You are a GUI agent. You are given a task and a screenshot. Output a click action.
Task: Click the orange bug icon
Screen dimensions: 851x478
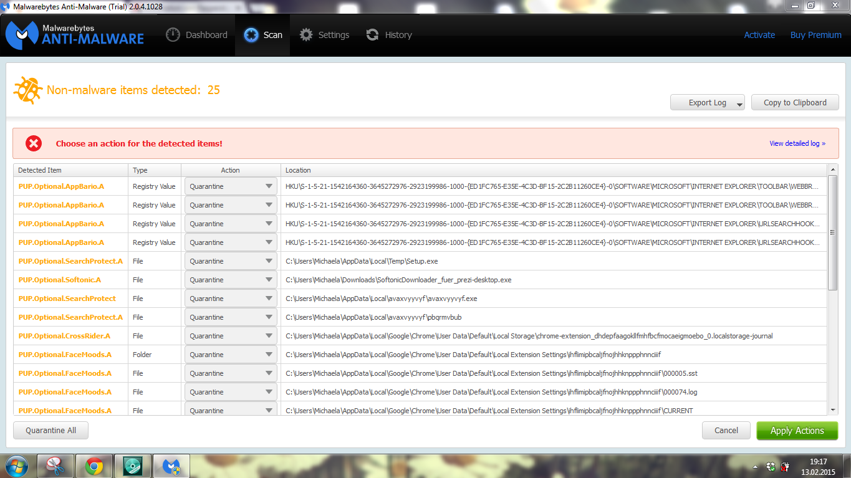click(27, 90)
